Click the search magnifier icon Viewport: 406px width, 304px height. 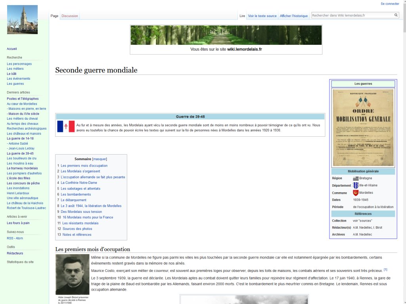click(x=396, y=15)
